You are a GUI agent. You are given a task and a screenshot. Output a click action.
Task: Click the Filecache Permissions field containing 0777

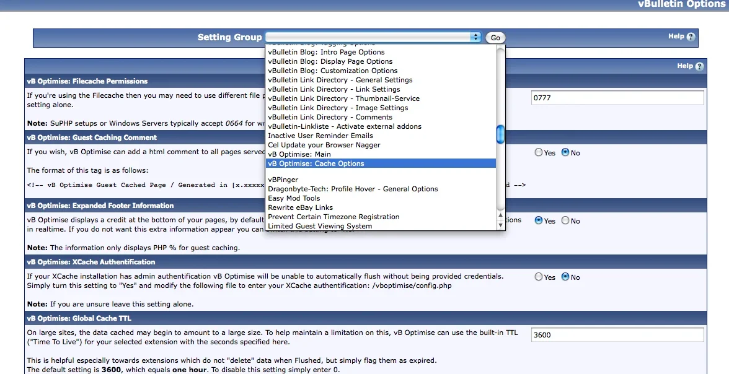[x=617, y=98]
